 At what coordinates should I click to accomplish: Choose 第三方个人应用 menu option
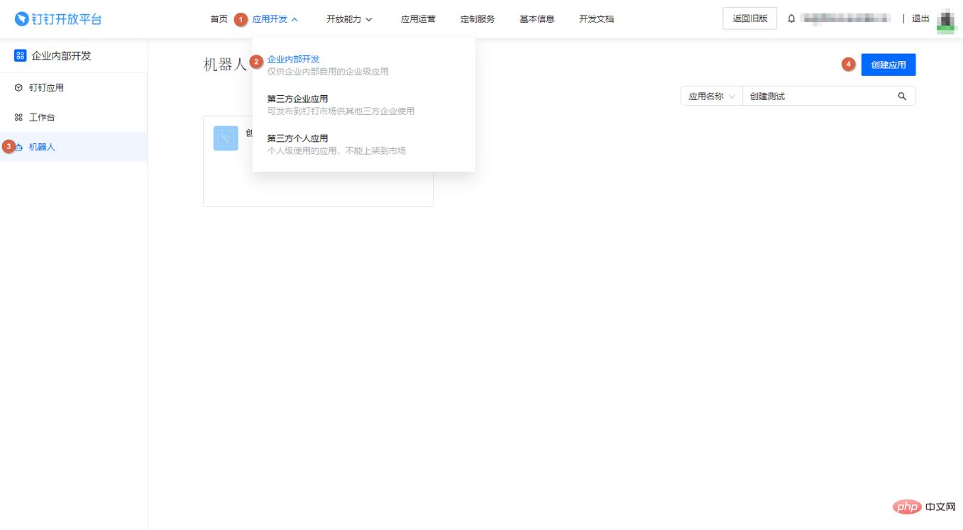(297, 138)
